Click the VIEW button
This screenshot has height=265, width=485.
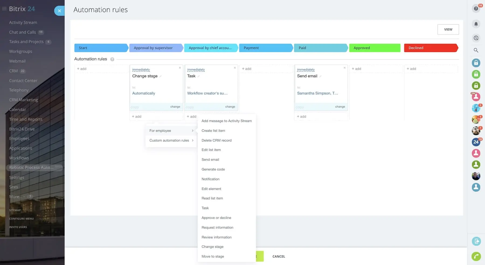448,30
